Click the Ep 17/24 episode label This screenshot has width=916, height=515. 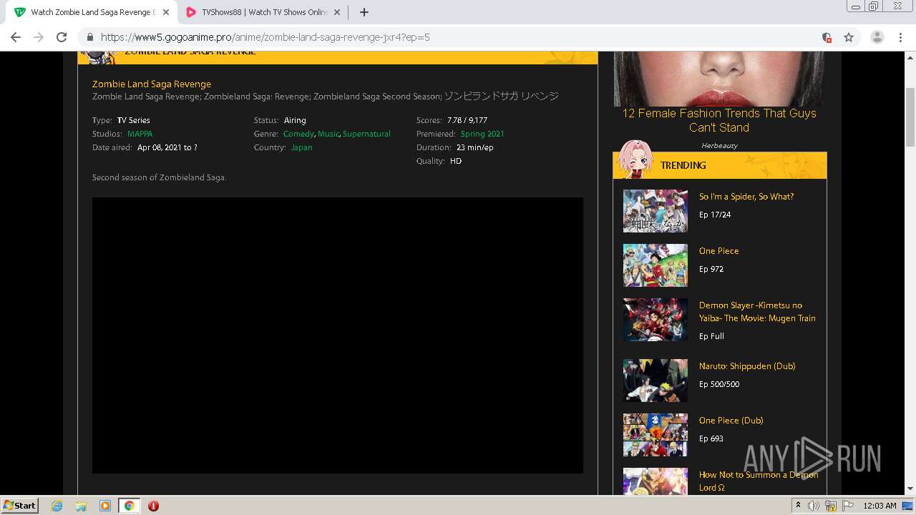pyautogui.click(x=715, y=215)
